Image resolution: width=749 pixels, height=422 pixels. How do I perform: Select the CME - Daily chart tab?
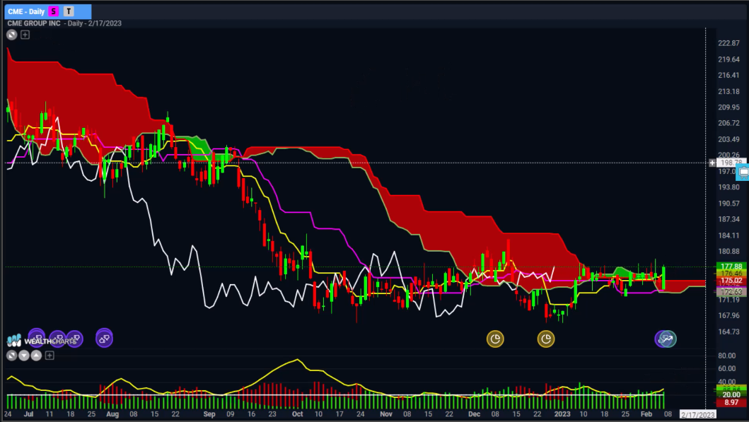[48, 11]
